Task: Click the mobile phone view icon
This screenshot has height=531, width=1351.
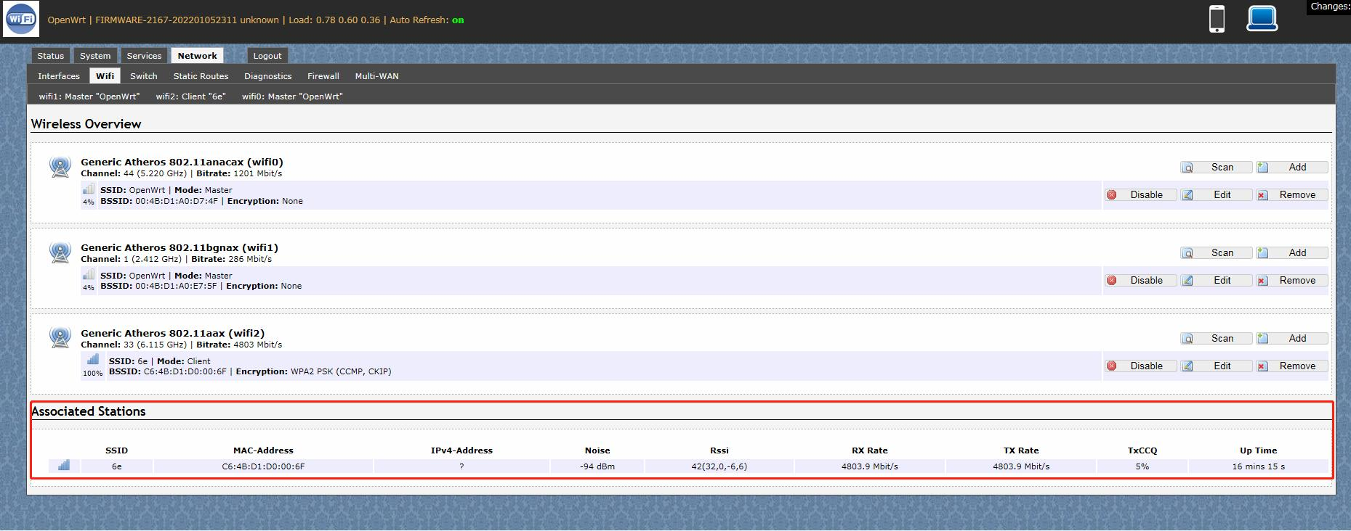Action: click(1217, 19)
